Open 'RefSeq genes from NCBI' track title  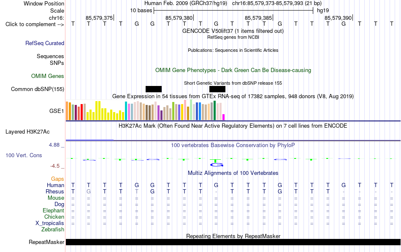pos(233,37)
